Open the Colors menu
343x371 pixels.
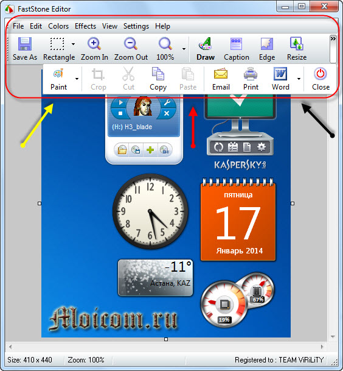[58, 26]
